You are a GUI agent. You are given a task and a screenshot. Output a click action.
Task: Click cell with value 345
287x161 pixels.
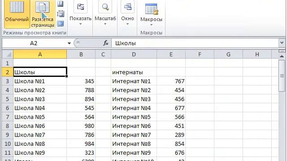81,81
